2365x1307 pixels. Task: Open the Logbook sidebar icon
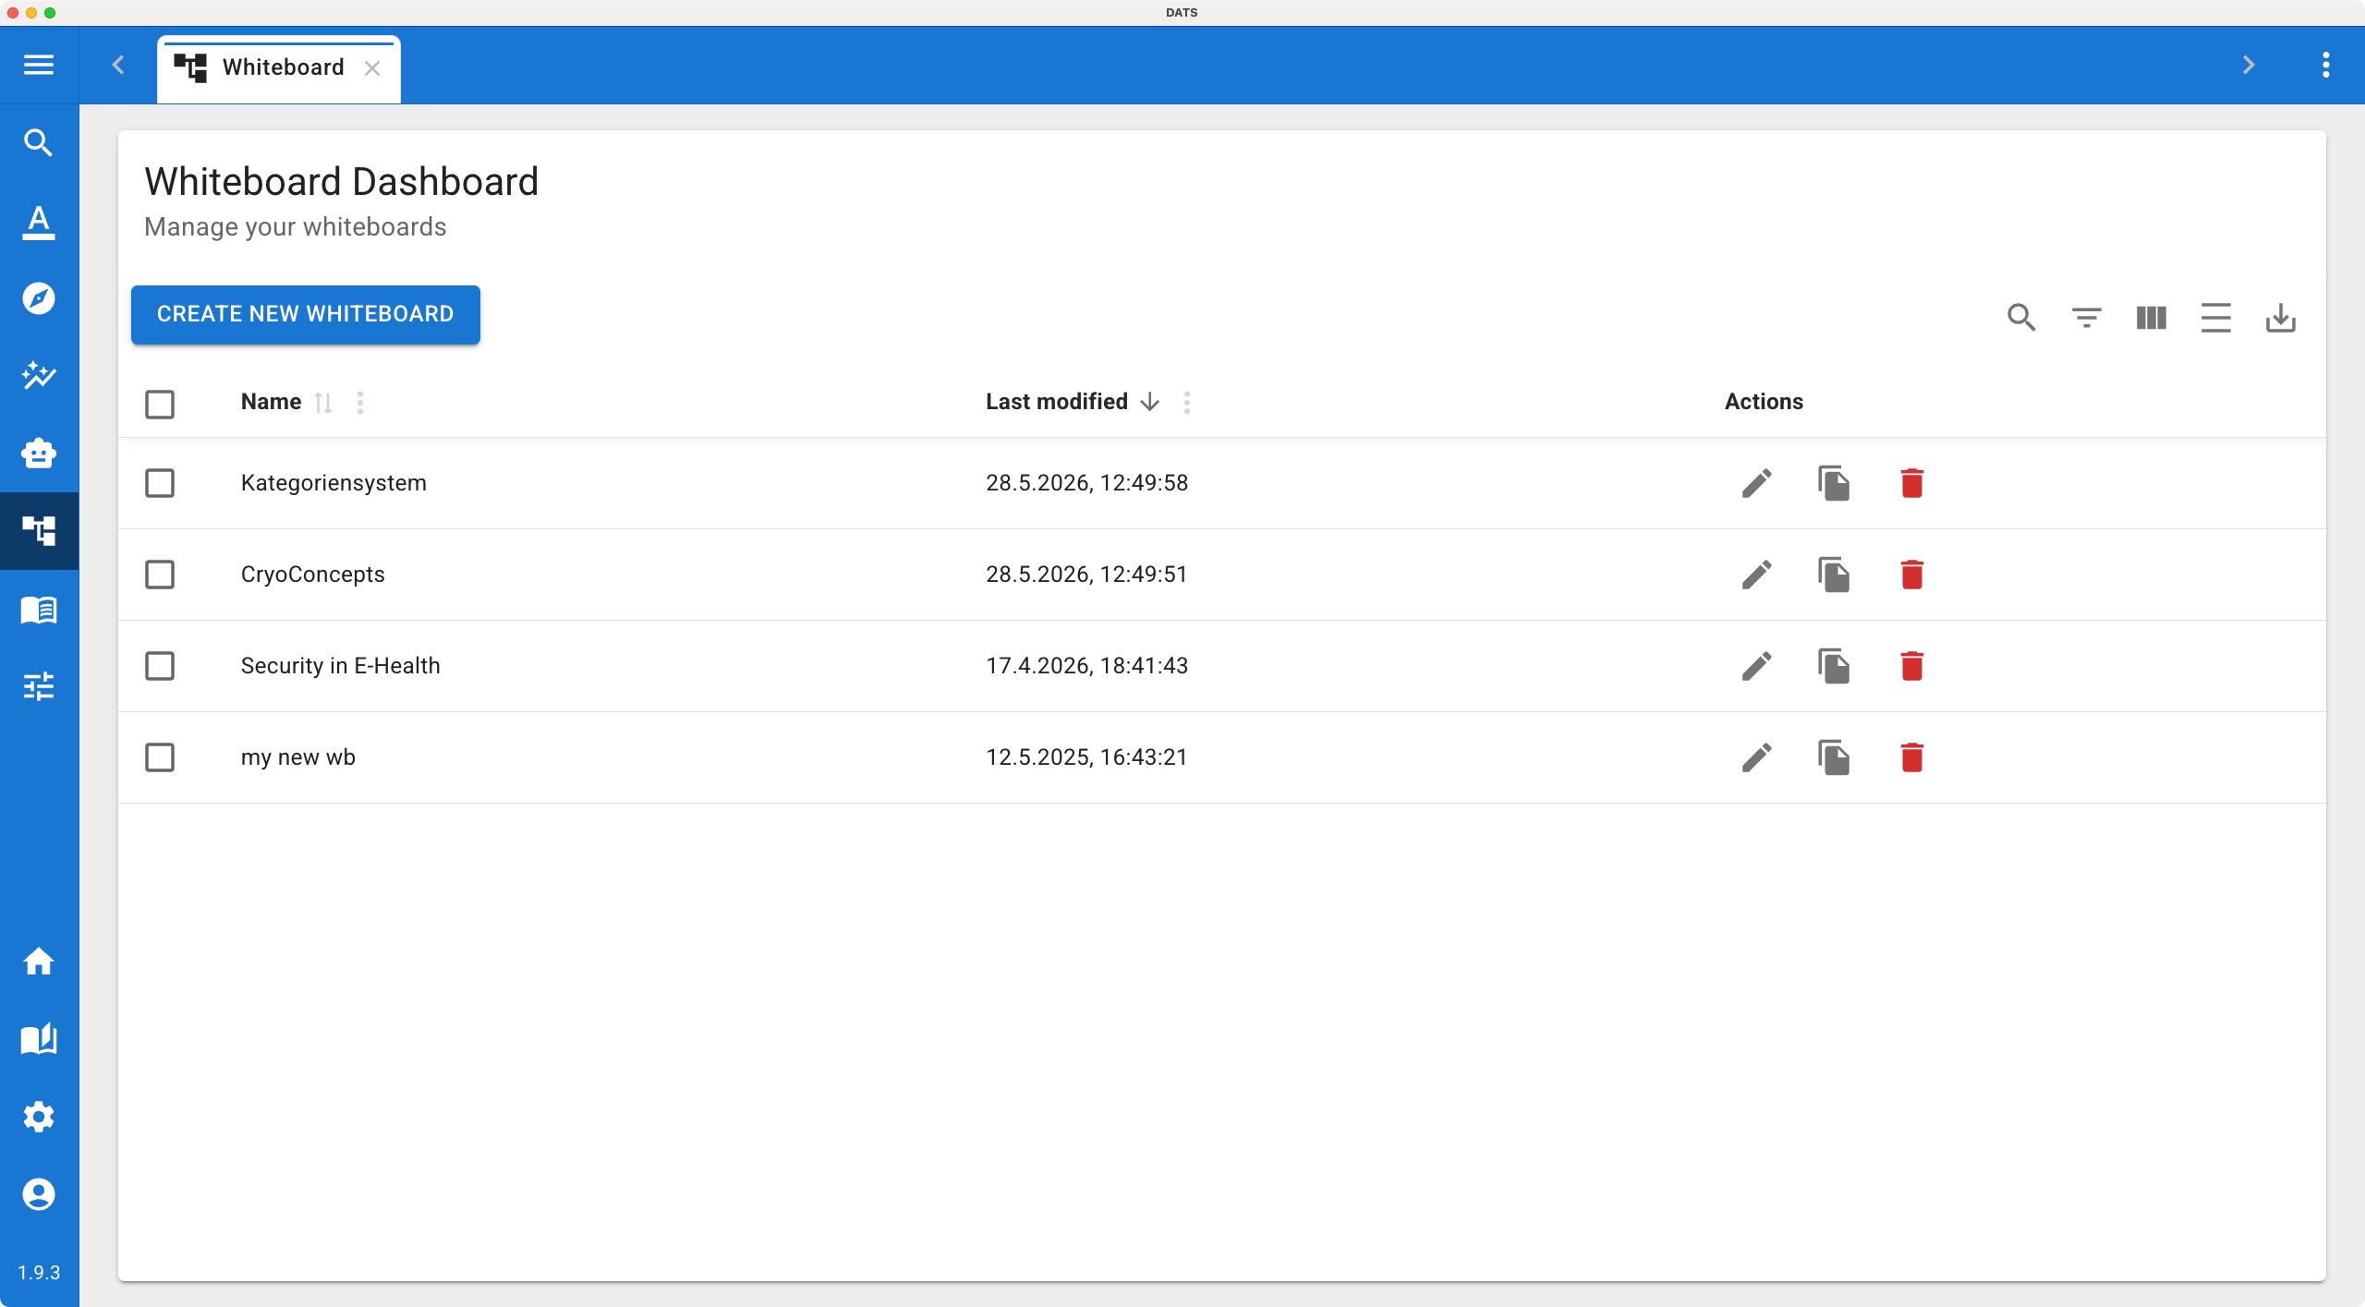39,610
